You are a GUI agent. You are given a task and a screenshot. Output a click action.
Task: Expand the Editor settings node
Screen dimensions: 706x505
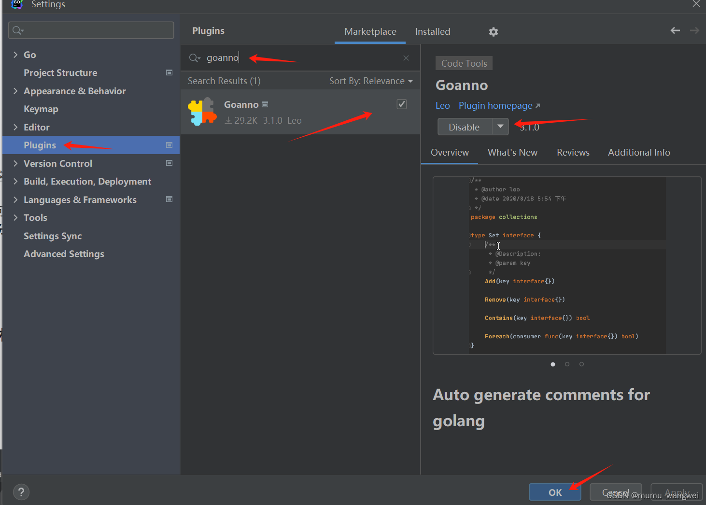tap(15, 127)
